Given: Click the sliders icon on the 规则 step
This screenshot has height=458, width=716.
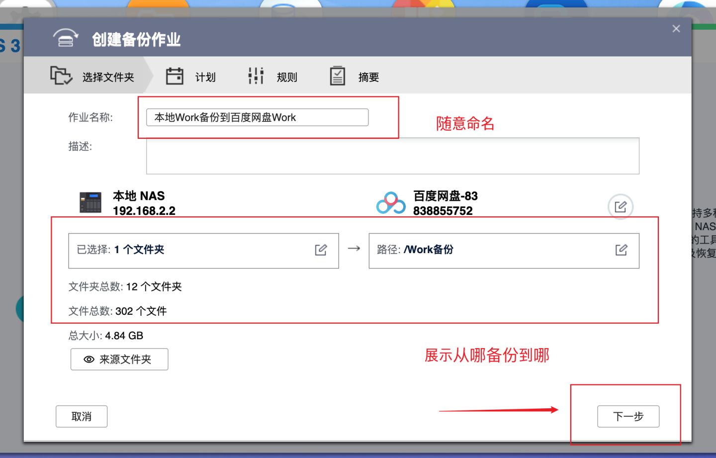Looking at the screenshot, I should click(255, 75).
